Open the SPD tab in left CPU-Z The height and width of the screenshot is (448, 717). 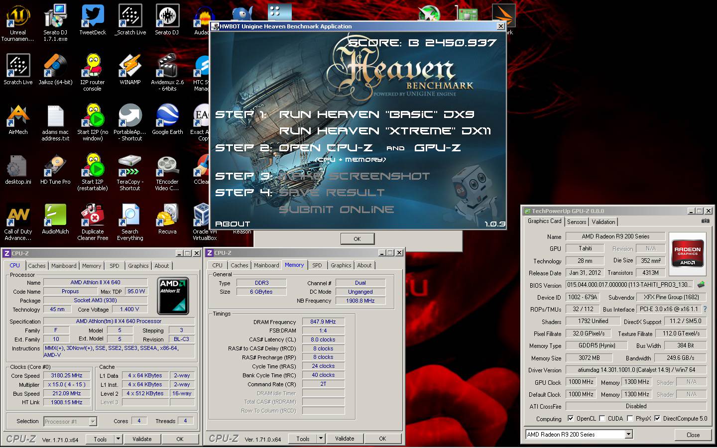coord(115,266)
